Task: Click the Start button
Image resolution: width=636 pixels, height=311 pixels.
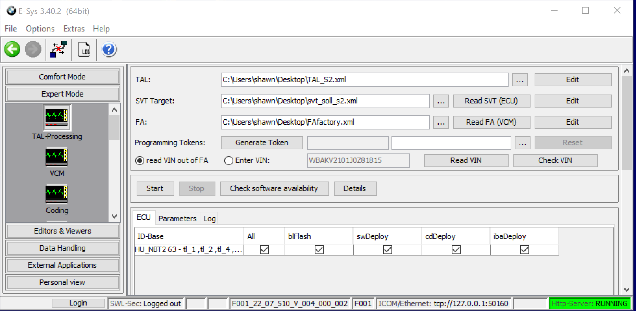Action: click(155, 189)
